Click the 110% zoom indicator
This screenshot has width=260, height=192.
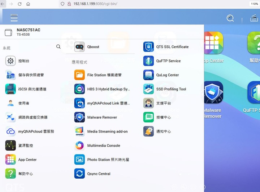(x=254, y=4)
